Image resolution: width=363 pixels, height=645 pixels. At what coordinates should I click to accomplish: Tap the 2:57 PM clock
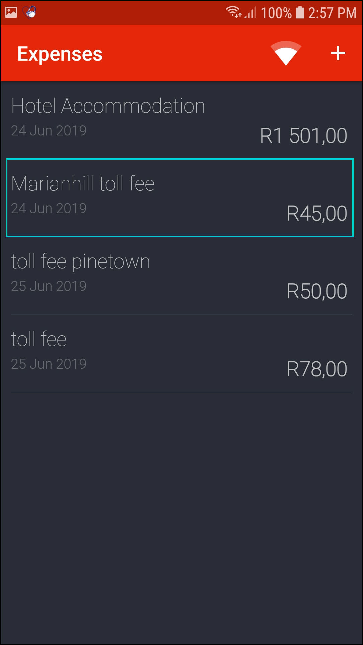tap(332, 13)
